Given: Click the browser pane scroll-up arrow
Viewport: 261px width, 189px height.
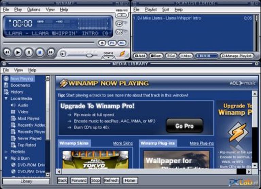Looking at the screenshot, I should point(255,94).
